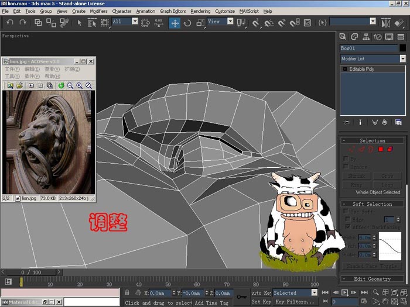This screenshot has width=410, height=307.
Task: Open the Customize menu
Action: [225, 11]
